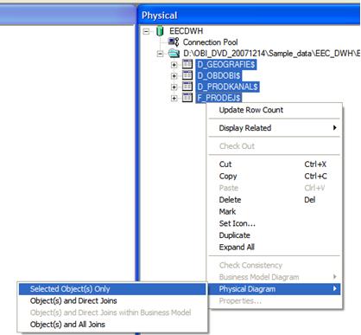The height and width of the screenshot is (335, 361).
Task: Click the folder icon for D:\OBI_DVD path
Action: coord(174,53)
